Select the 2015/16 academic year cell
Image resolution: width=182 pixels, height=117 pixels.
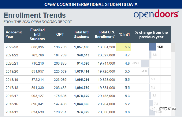12,104
